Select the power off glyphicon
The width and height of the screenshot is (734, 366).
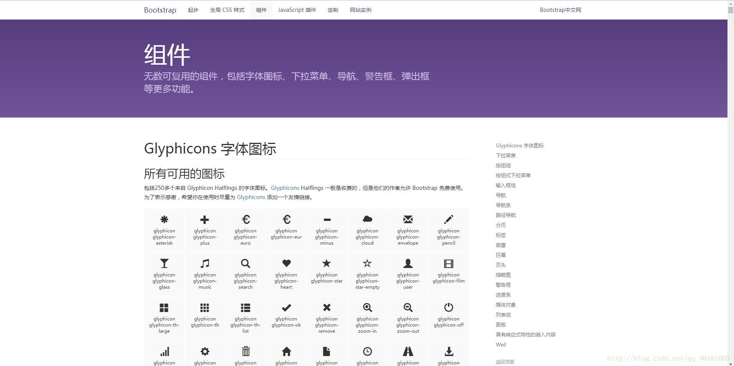(x=449, y=307)
